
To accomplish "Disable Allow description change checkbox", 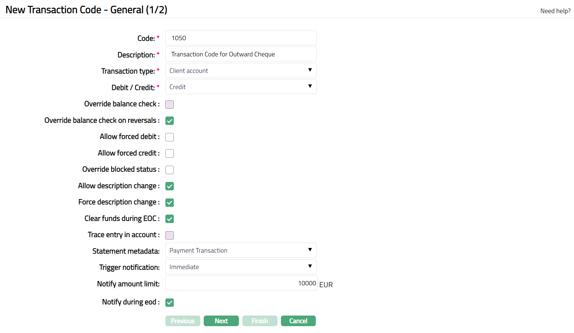I will pyautogui.click(x=169, y=186).
